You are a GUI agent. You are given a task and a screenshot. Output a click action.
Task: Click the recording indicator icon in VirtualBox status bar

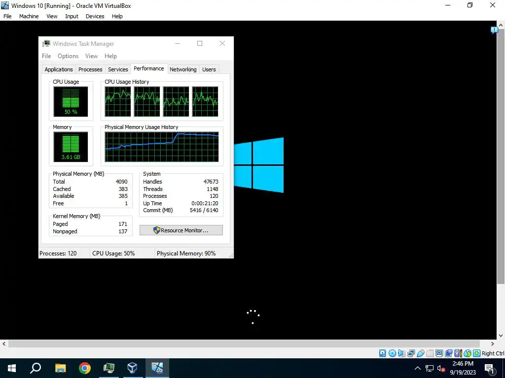click(448, 353)
